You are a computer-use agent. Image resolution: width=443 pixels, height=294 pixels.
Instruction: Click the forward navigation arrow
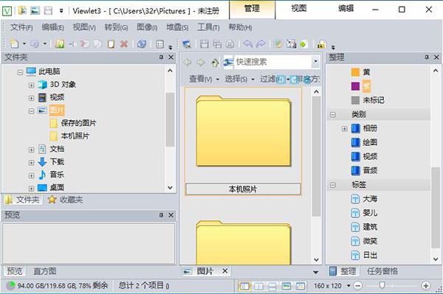(201, 63)
